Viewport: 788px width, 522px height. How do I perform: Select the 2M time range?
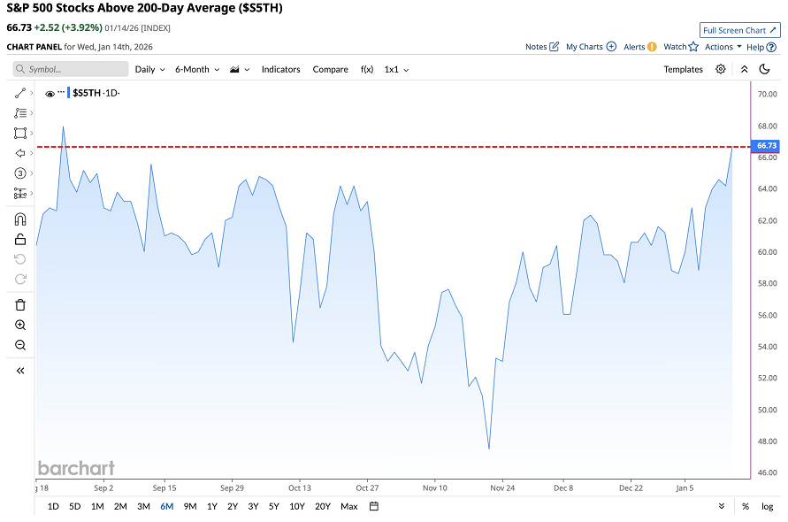point(120,506)
